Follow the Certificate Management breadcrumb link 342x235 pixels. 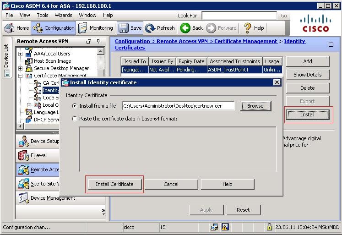(x=245, y=41)
